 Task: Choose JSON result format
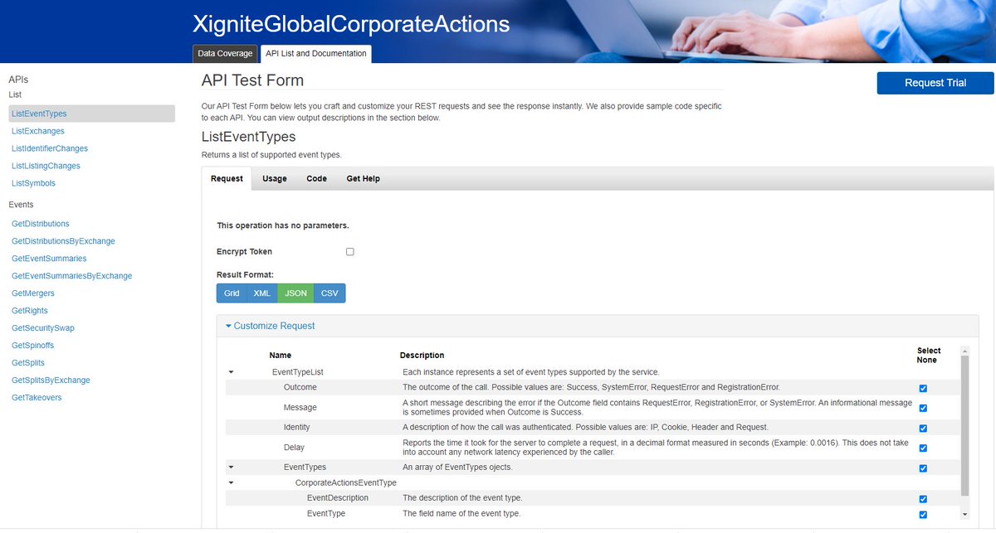295,293
